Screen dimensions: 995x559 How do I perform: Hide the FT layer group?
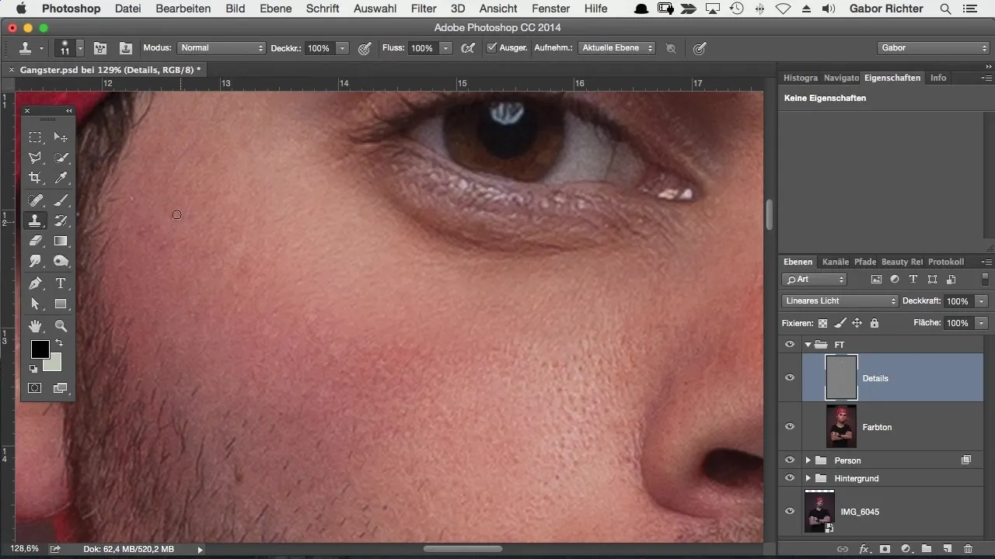790,345
